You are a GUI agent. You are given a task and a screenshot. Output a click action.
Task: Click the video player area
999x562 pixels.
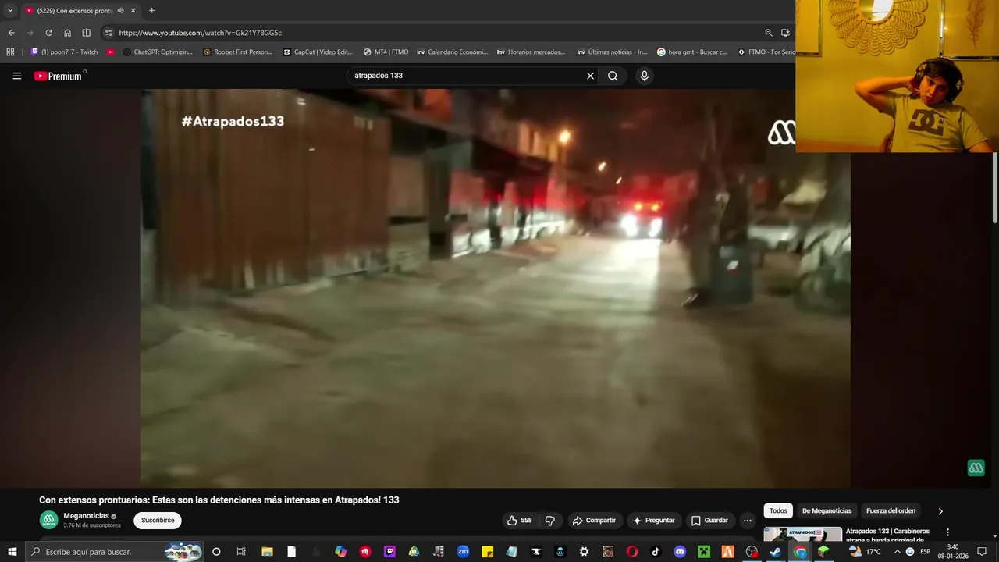point(495,288)
